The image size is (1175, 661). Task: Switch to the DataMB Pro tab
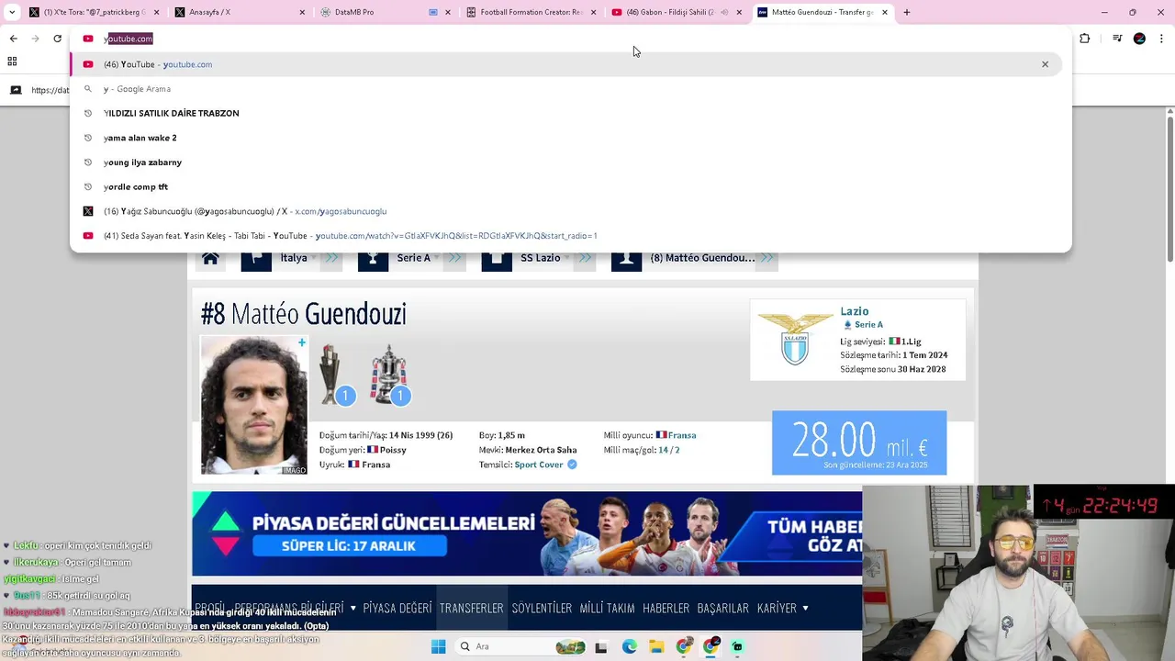384,12
